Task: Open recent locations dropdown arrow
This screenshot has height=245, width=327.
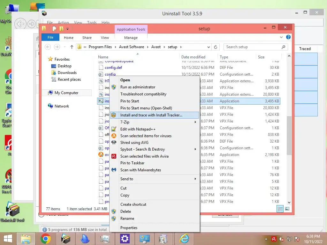Action: [x=65, y=47]
